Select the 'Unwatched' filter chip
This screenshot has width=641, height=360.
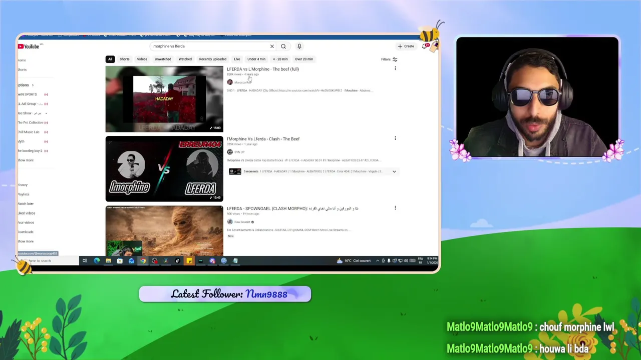tap(163, 59)
